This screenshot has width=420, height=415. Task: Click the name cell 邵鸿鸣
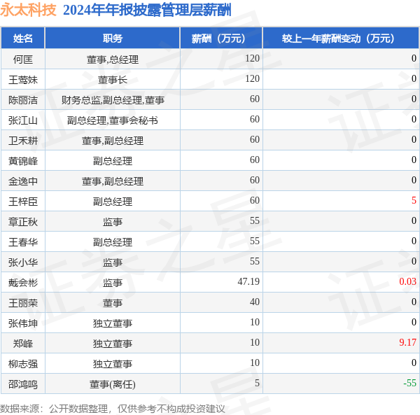[23, 384]
